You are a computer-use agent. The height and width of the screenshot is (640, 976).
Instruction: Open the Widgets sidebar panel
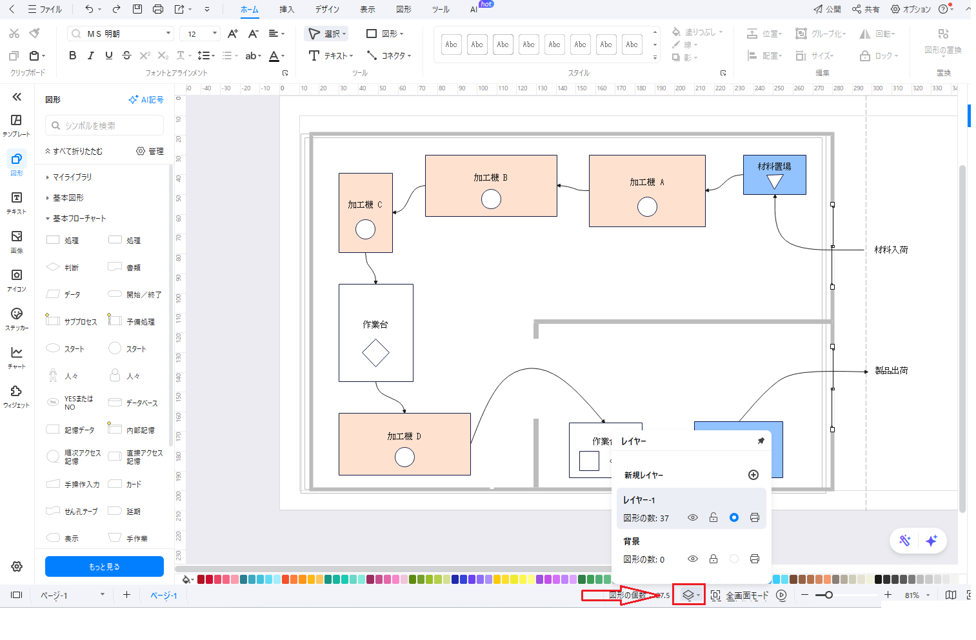(17, 396)
